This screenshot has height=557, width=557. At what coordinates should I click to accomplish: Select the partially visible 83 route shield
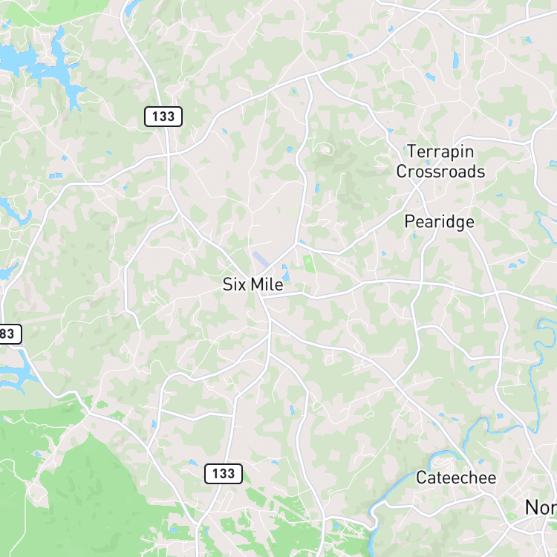click(10, 334)
